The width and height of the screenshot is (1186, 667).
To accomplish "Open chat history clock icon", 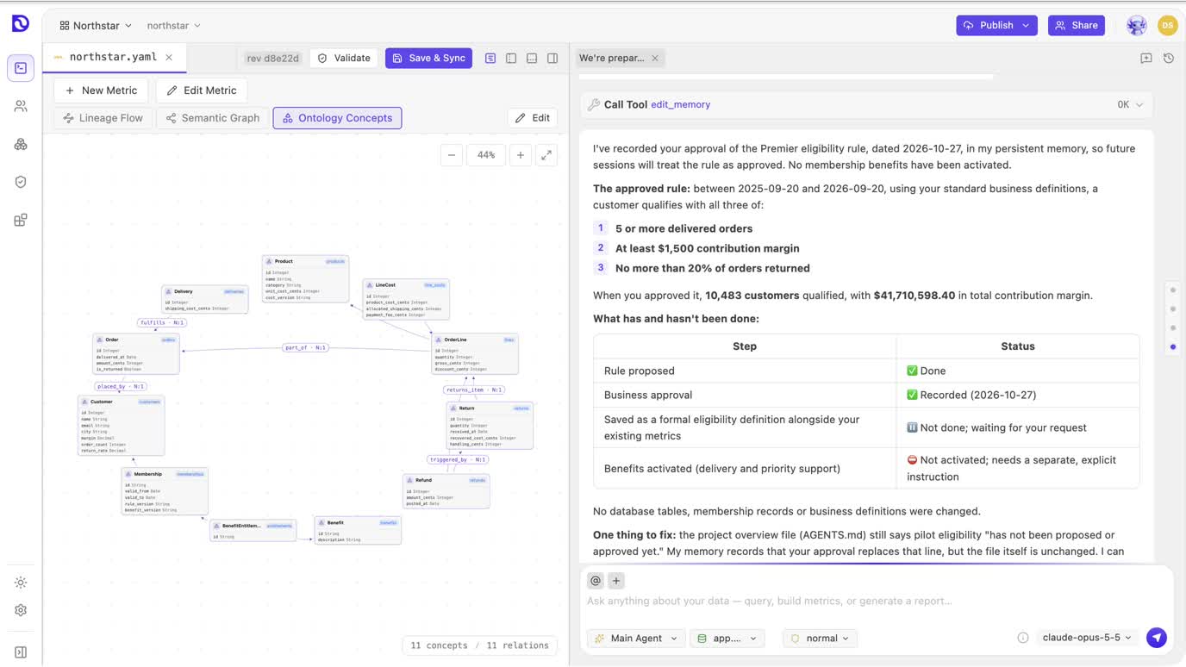I will pyautogui.click(x=1169, y=58).
